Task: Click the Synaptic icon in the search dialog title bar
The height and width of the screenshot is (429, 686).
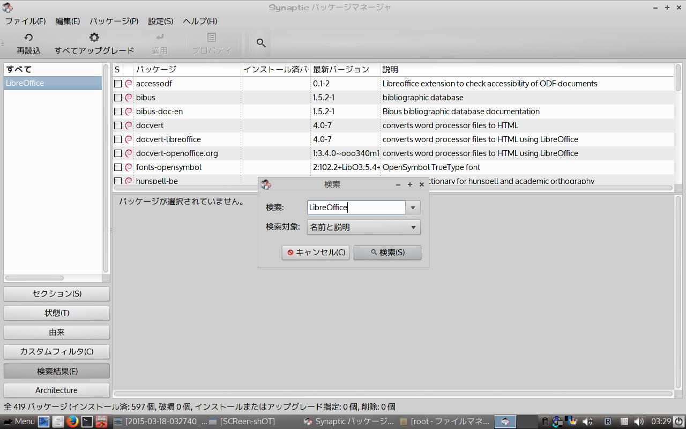Action: coord(266,184)
